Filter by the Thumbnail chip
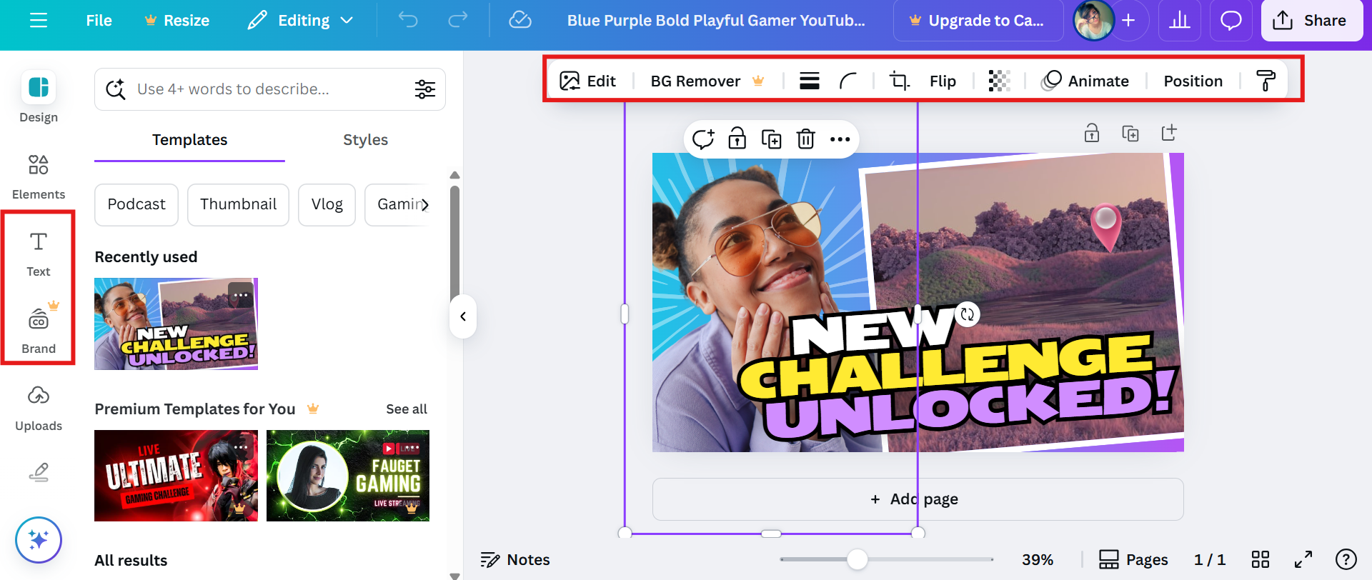 pos(238,205)
